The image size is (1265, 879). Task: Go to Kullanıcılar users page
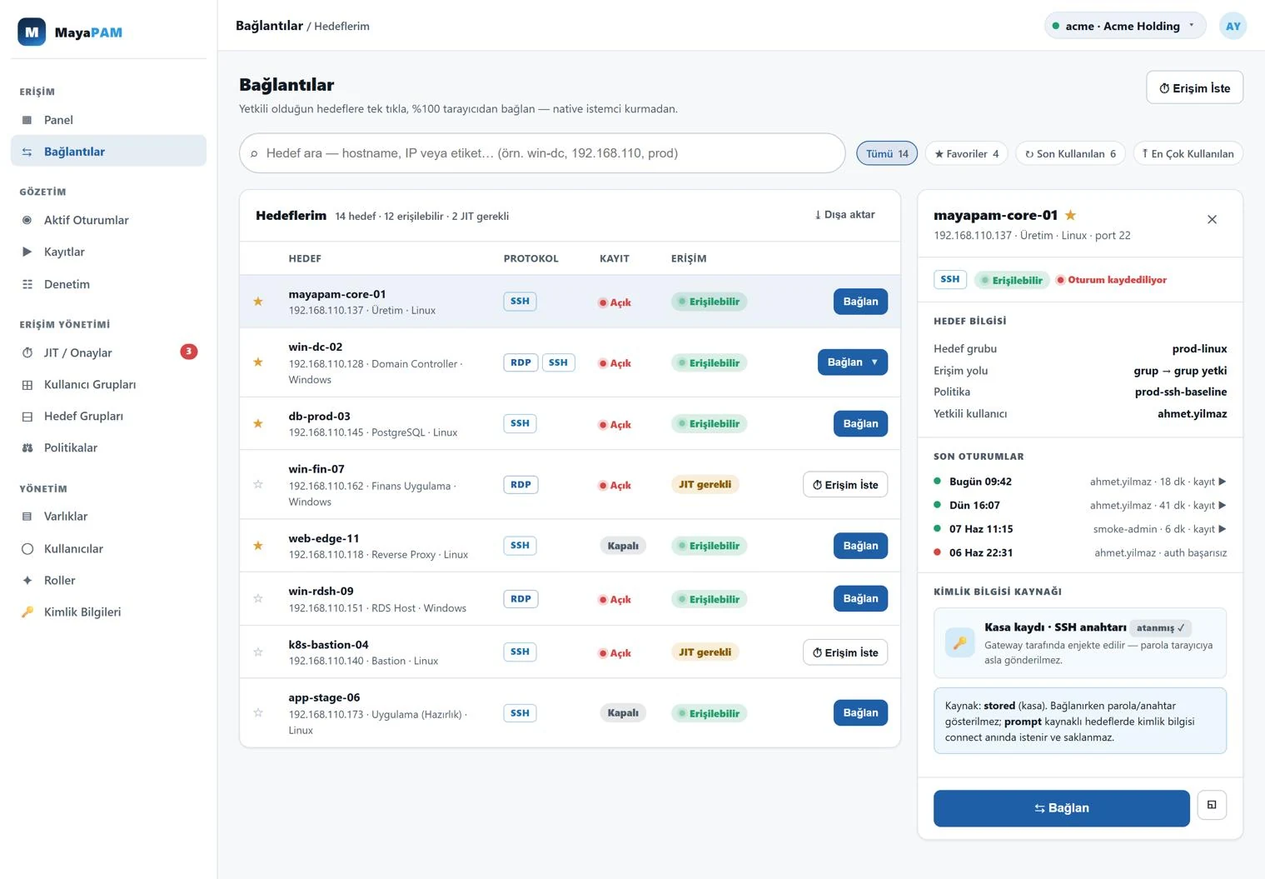tap(108, 548)
